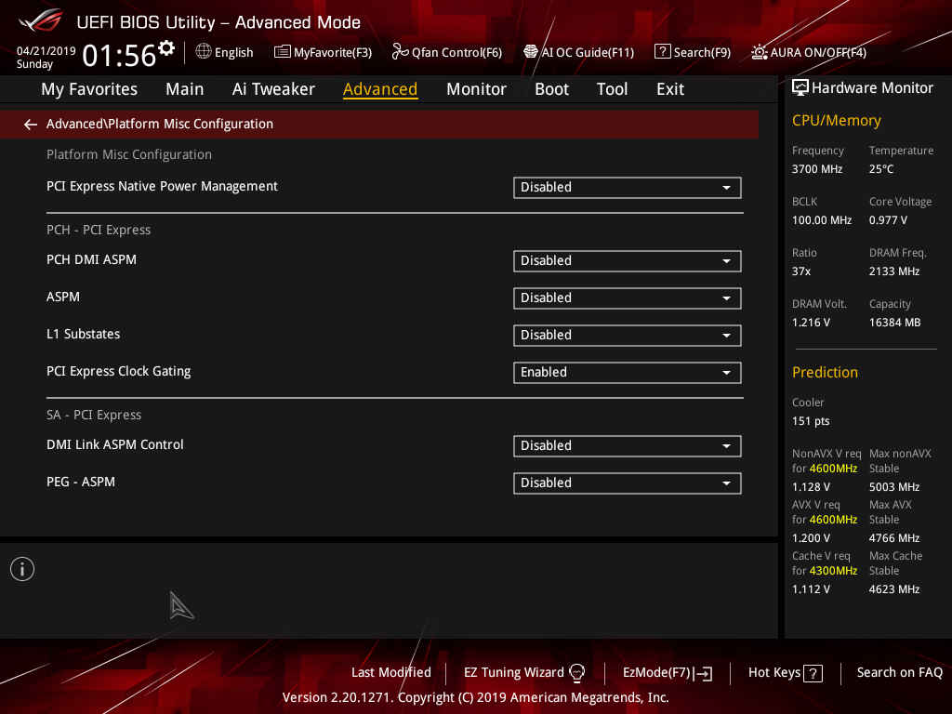Switch to the Exit tab

tap(670, 89)
